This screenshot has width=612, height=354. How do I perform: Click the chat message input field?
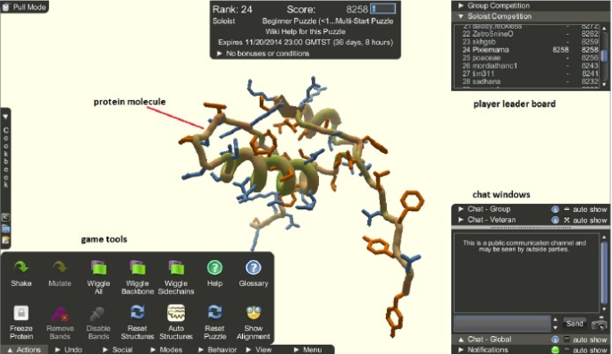[502, 324]
